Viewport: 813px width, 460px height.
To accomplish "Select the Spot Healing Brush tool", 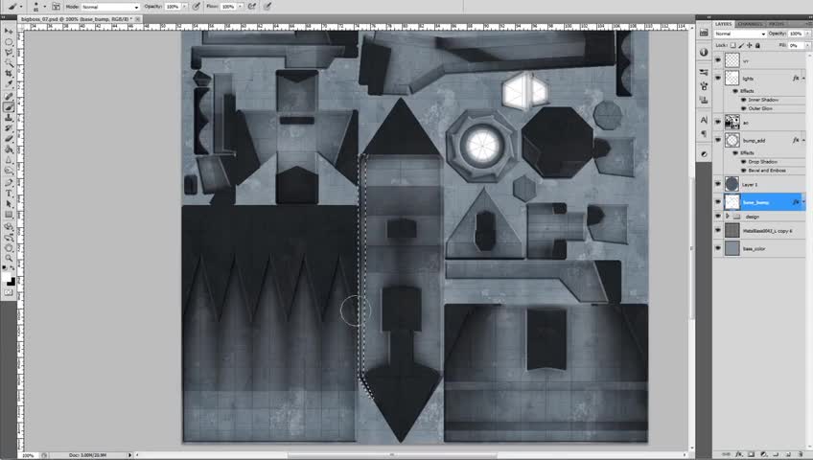I will point(9,97).
